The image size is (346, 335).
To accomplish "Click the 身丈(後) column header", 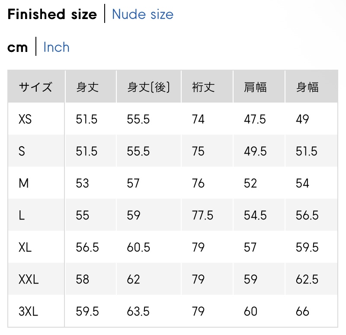I will point(148,87).
